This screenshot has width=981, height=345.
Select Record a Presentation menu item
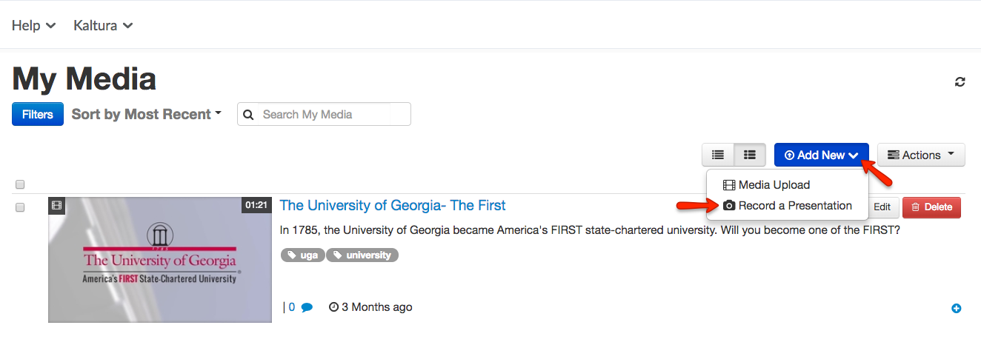pos(788,206)
